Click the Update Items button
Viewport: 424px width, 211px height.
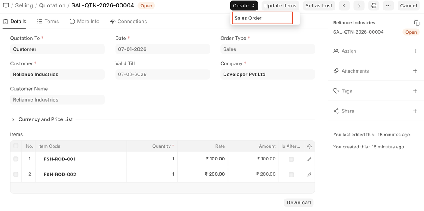[280, 6]
